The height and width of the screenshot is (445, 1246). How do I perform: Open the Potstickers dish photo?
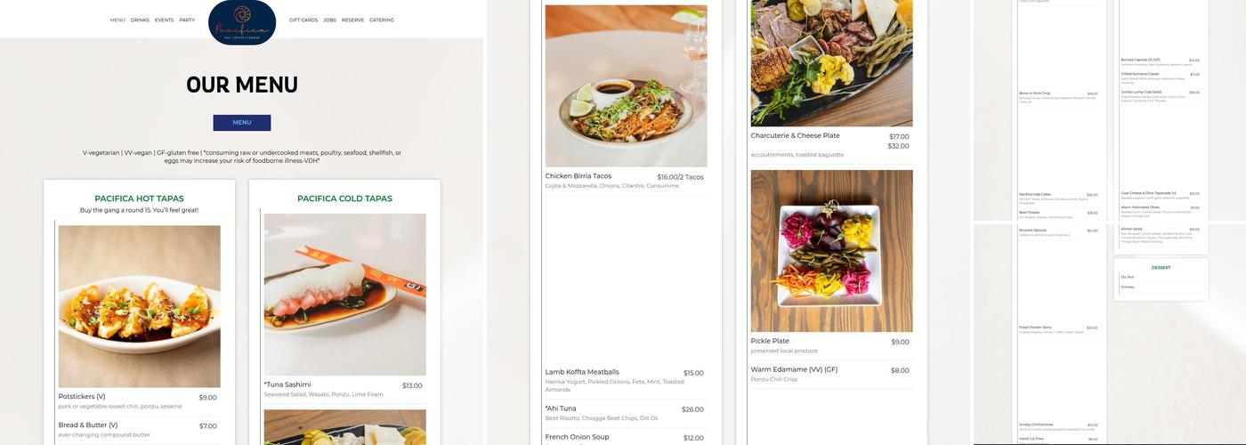(x=140, y=306)
